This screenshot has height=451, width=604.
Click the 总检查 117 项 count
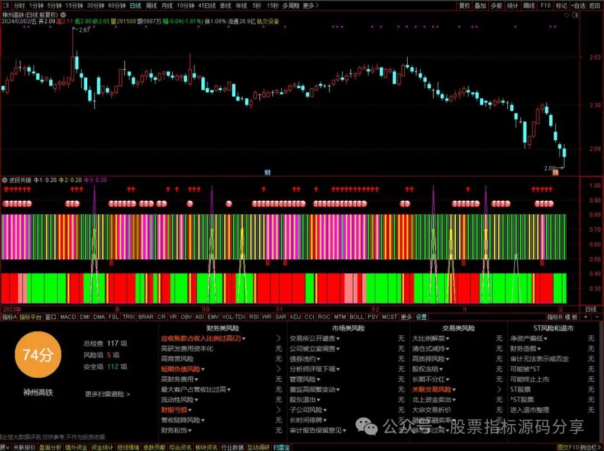[105, 343]
